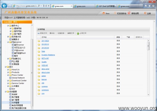
Task: Open the browser Tools gear icon
Action: tap(153, 6)
